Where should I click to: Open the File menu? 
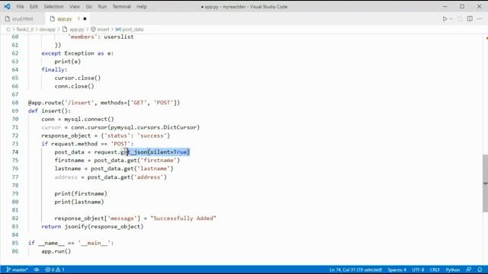[20, 7]
